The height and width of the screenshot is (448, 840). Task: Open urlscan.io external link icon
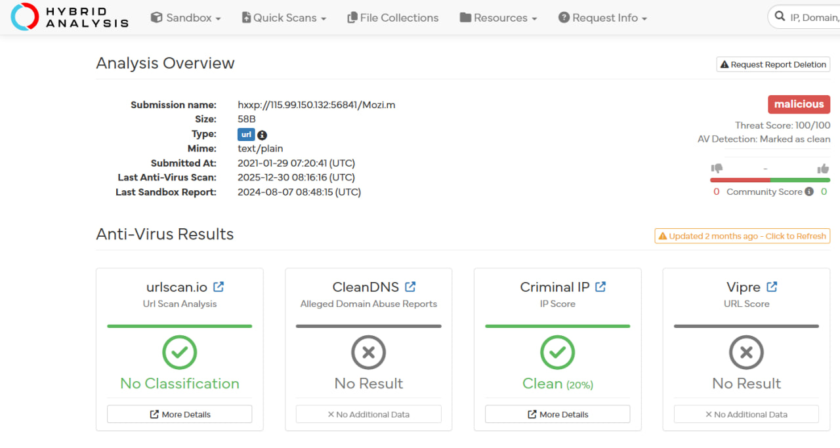click(x=219, y=287)
